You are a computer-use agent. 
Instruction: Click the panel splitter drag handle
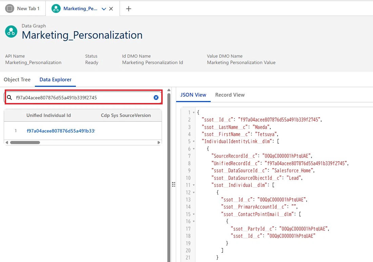[174, 184]
